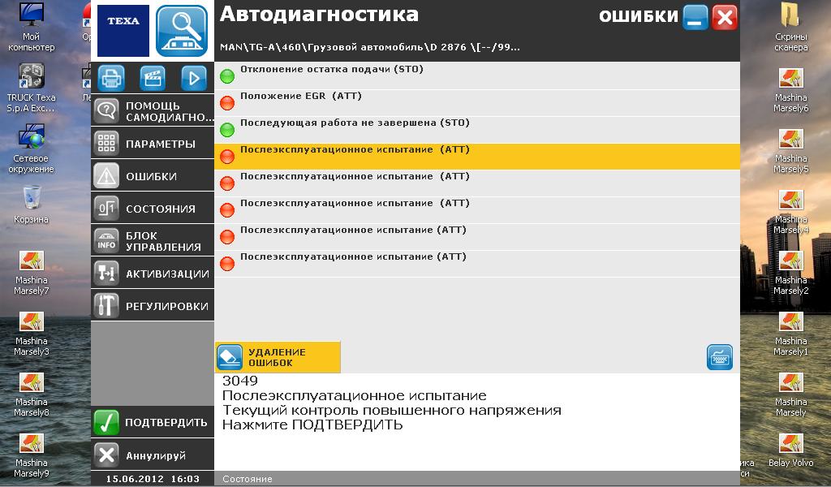Viewport: 831px width, 487px height.
Task: Click the УДАЛЕНИЕ ОШИБОК button
Action: click(x=278, y=357)
